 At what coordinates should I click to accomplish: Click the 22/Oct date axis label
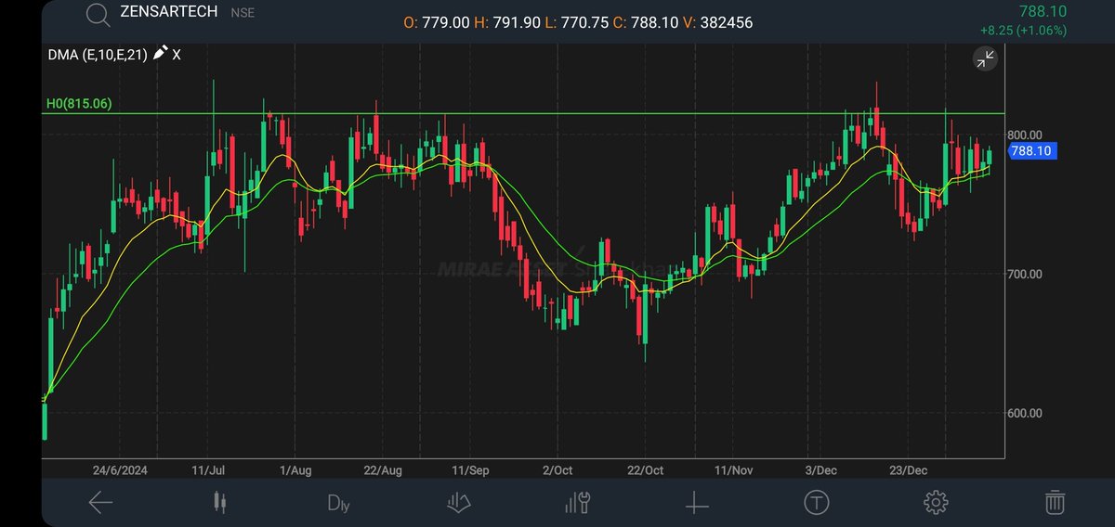coord(645,470)
